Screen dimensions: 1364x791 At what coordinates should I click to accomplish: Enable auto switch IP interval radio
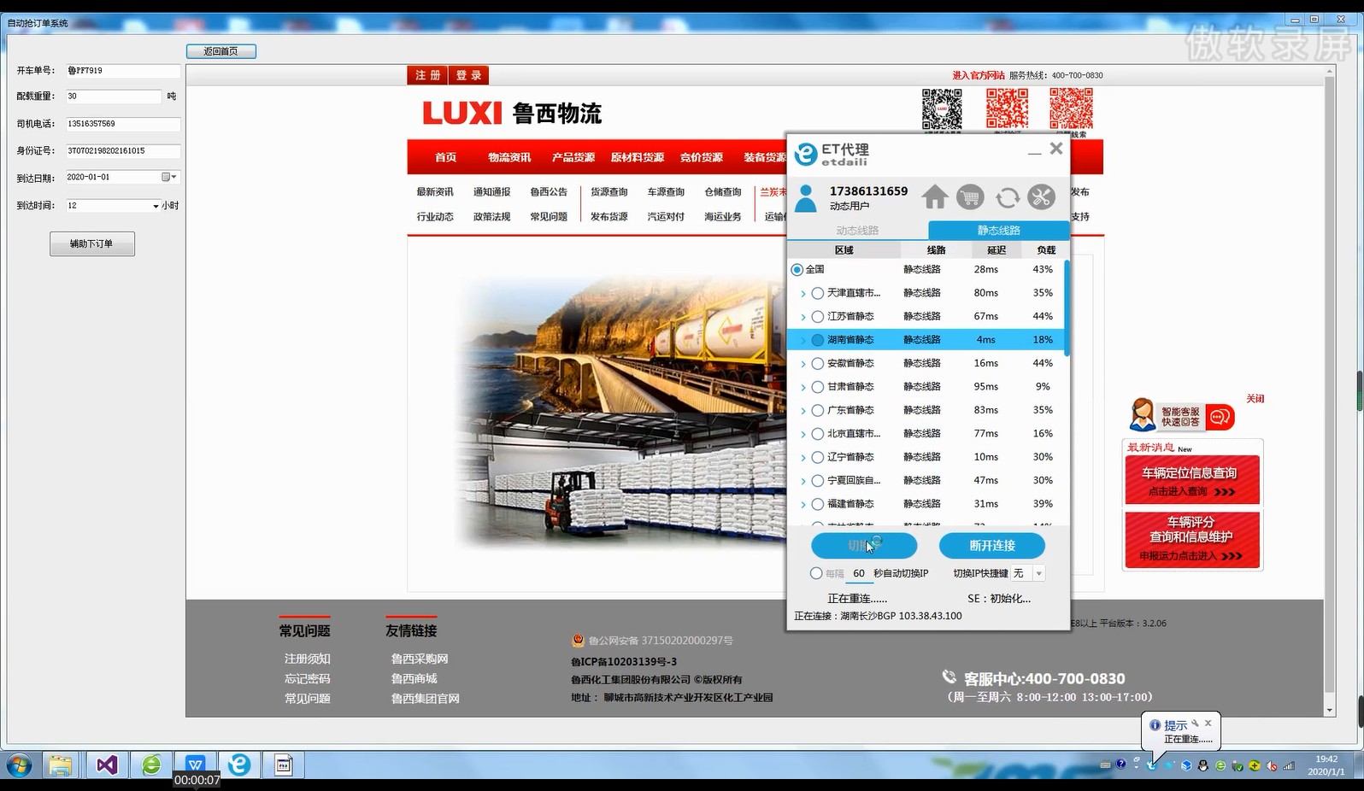[816, 573]
